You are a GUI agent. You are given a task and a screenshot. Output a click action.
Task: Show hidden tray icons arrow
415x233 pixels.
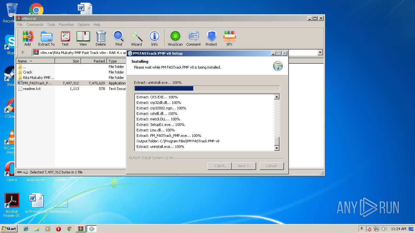pyautogui.click(x=362, y=228)
